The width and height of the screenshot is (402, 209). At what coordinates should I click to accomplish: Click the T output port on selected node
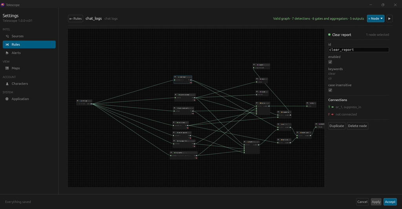pos(191,80)
